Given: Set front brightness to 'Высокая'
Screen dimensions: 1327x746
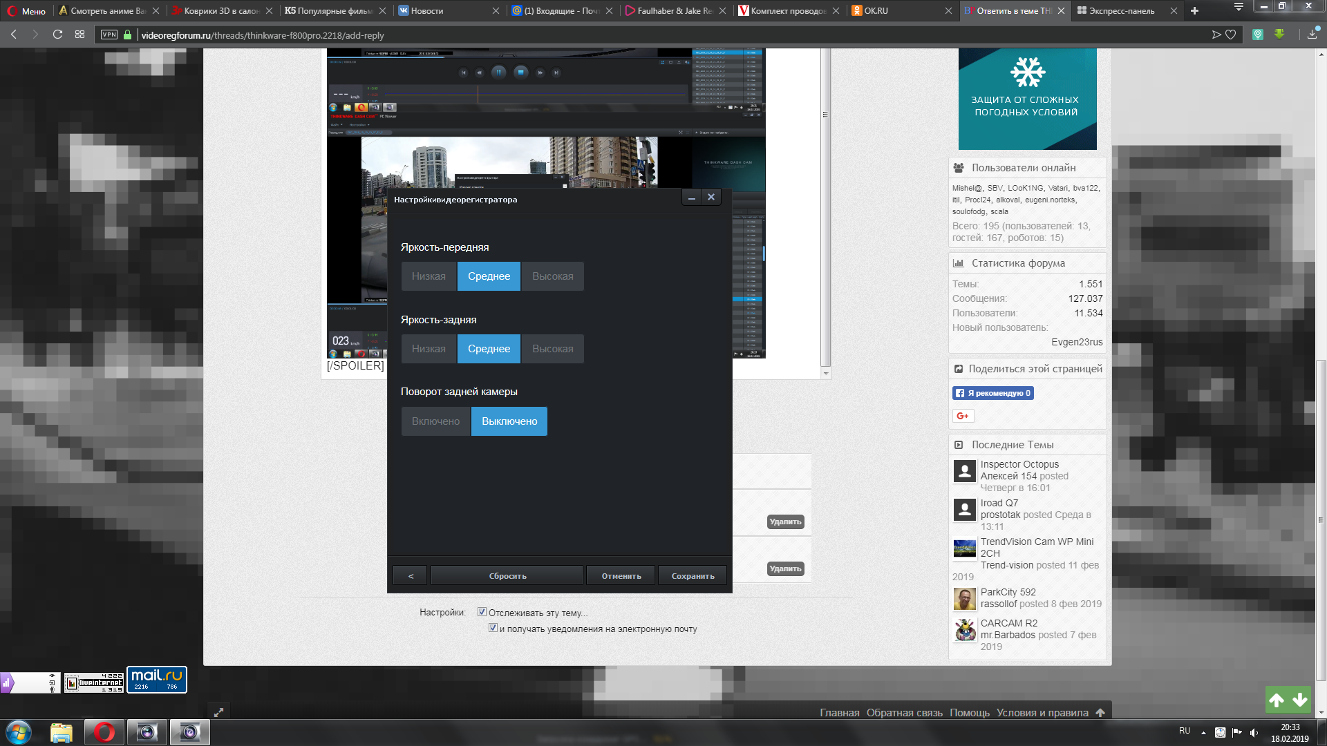Looking at the screenshot, I should (552, 276).
